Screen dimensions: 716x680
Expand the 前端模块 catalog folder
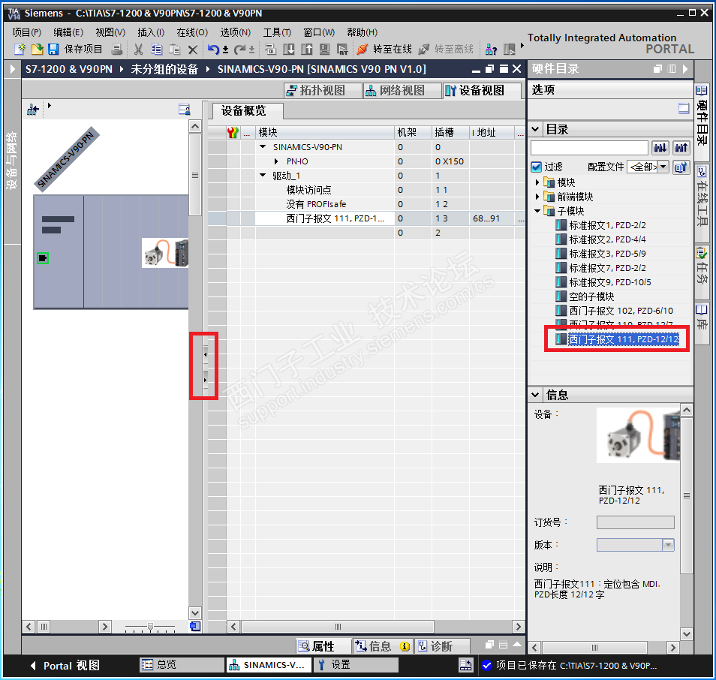[x=537, y=197]
